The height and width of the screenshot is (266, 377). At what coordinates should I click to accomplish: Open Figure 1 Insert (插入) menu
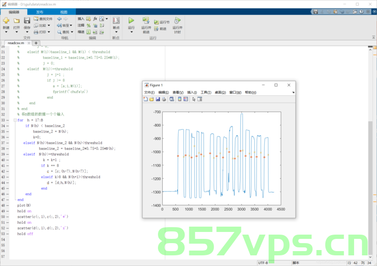192,93
